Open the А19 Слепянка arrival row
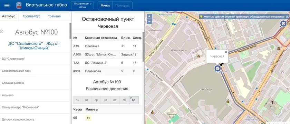 coord(107,46)
